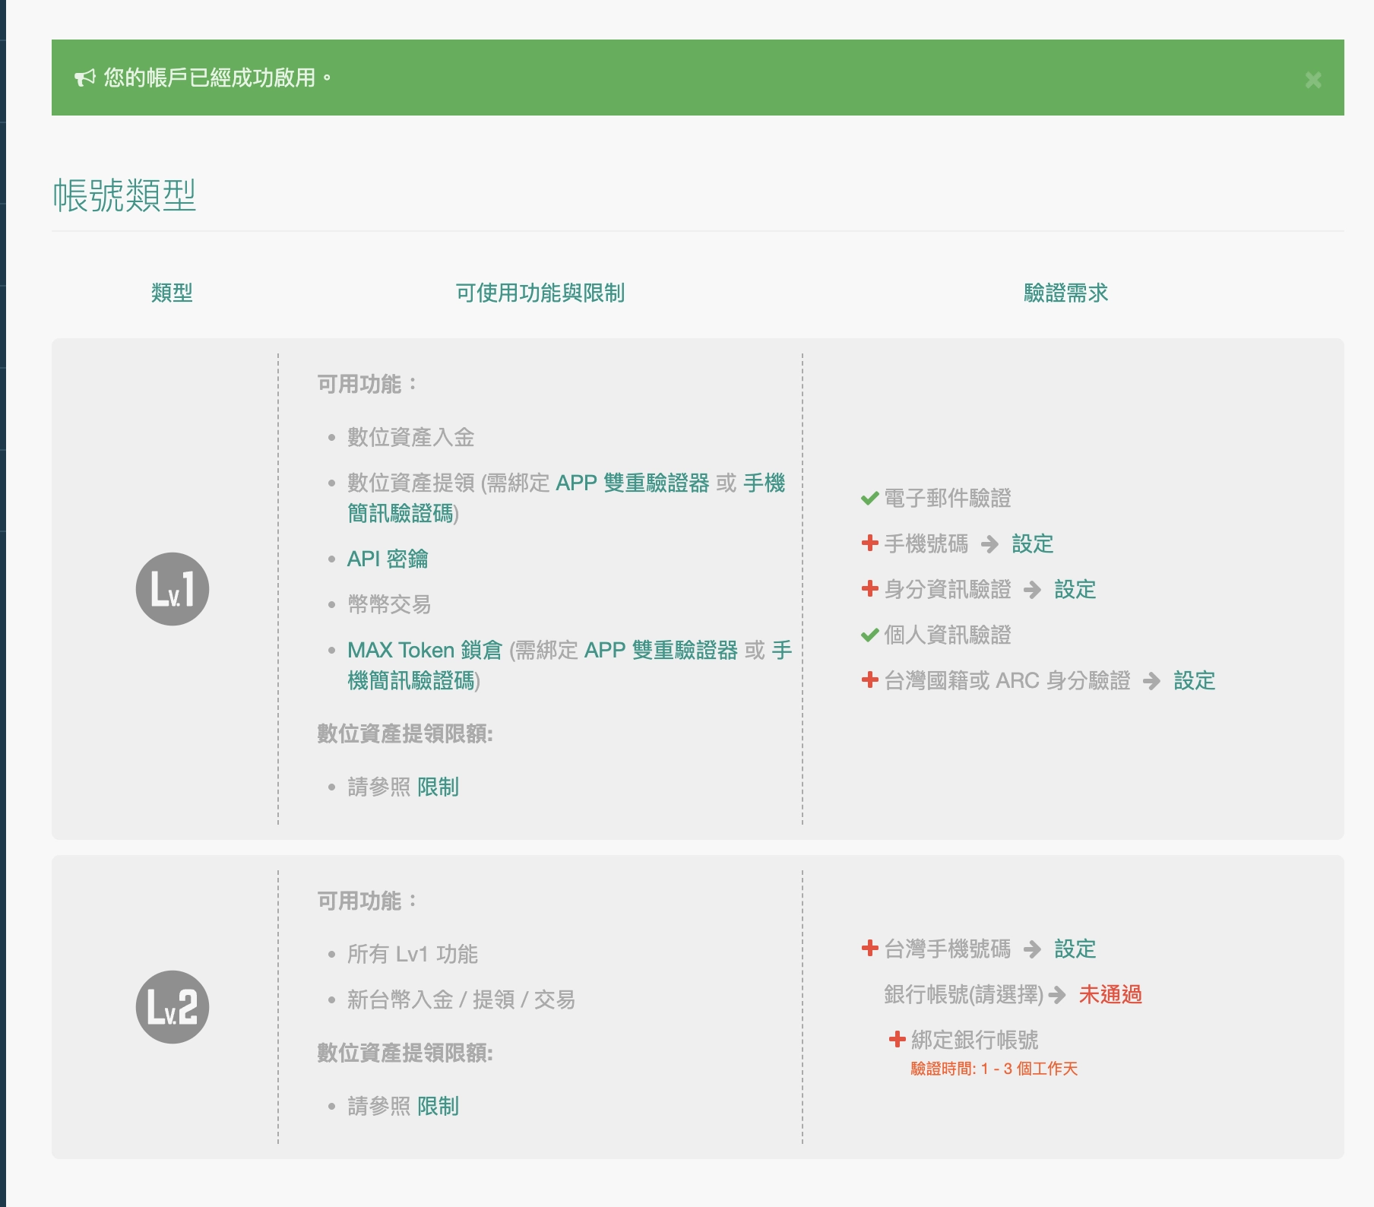This screenshot has height=1207, width=1374.
Task: Click red plus beside 台灣國籍或 ARC 身分驗證
Action: pos(869,680)
